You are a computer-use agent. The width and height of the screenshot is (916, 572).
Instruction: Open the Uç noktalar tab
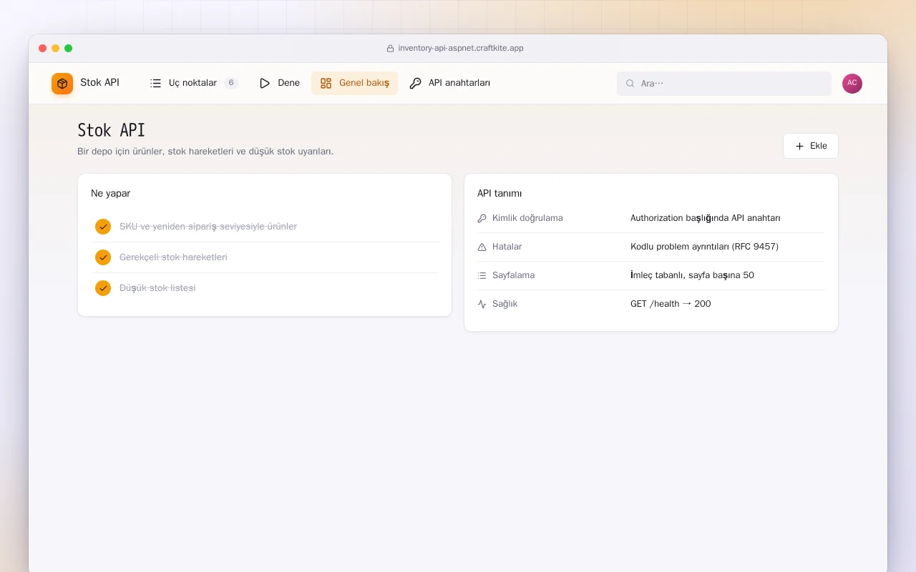pyautogui.click(x=194, y=83)
